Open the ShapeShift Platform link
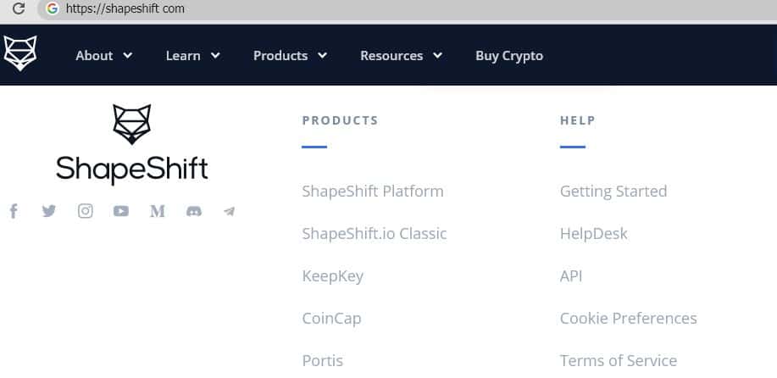Viewport: 777px width, 378px height. (x=373, y=192)
